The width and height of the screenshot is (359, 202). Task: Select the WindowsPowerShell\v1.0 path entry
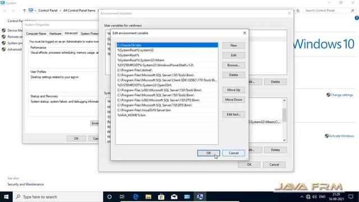click(167, 65)
